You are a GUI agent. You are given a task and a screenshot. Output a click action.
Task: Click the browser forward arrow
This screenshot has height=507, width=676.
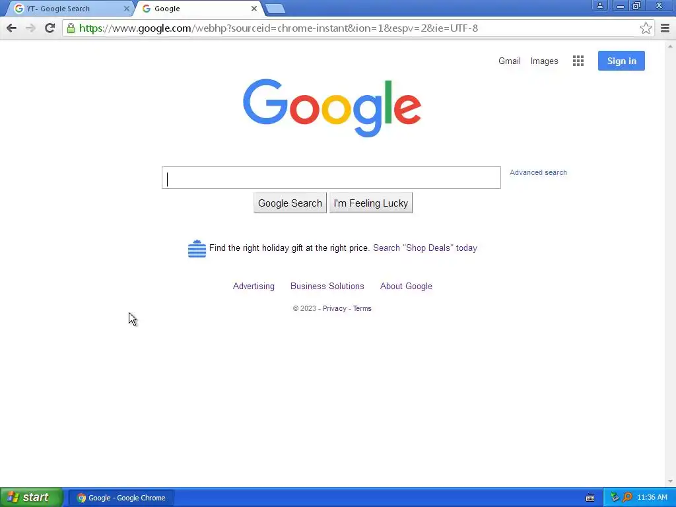tap(30, 28)
